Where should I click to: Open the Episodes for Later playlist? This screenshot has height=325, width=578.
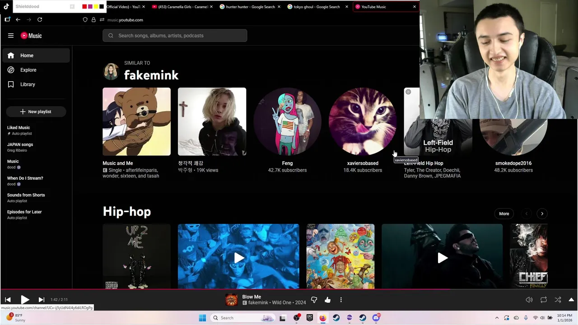click(x=36, y=214)
